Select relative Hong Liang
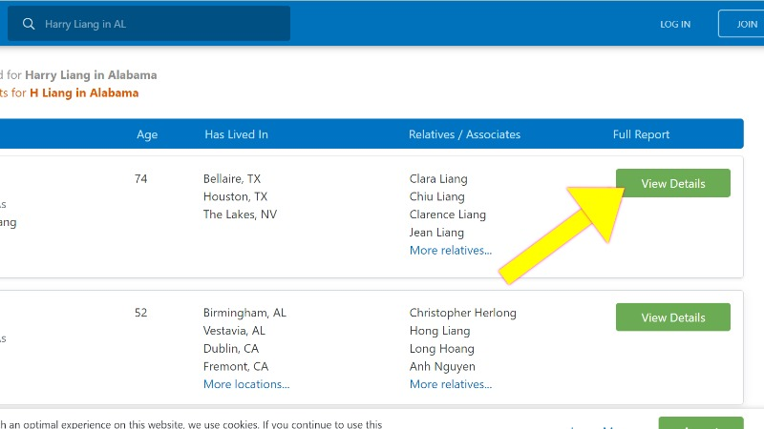The height and width of the screenshot is (429, 764). 440,331
